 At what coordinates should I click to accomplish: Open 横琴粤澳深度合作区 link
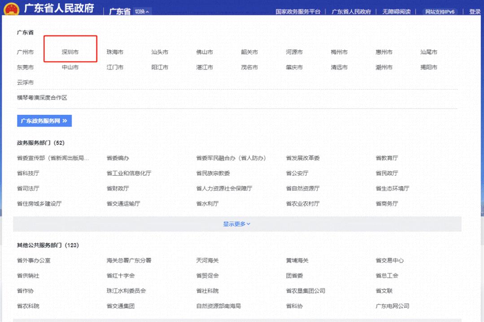click(x=42, y=97)
